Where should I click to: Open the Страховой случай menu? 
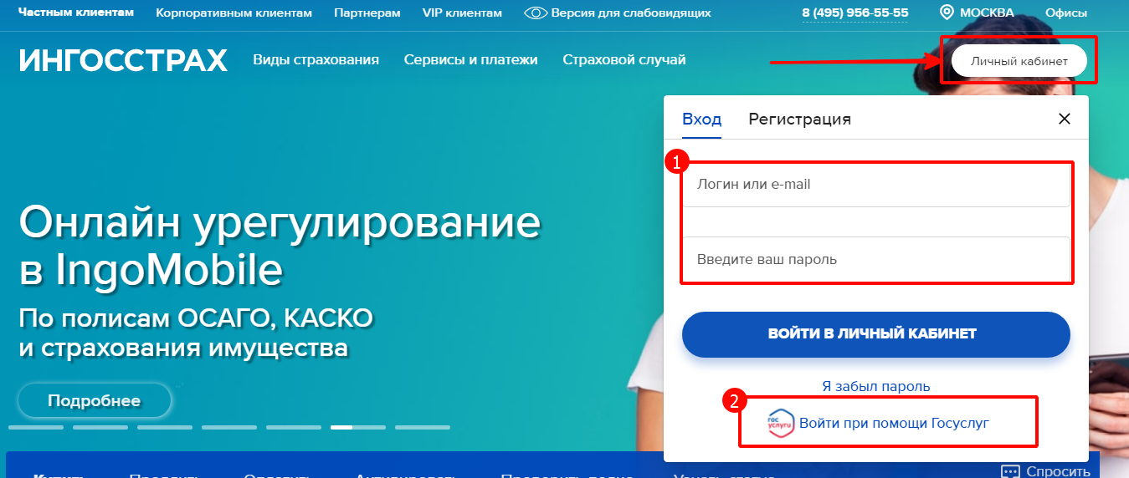[624, 60]
